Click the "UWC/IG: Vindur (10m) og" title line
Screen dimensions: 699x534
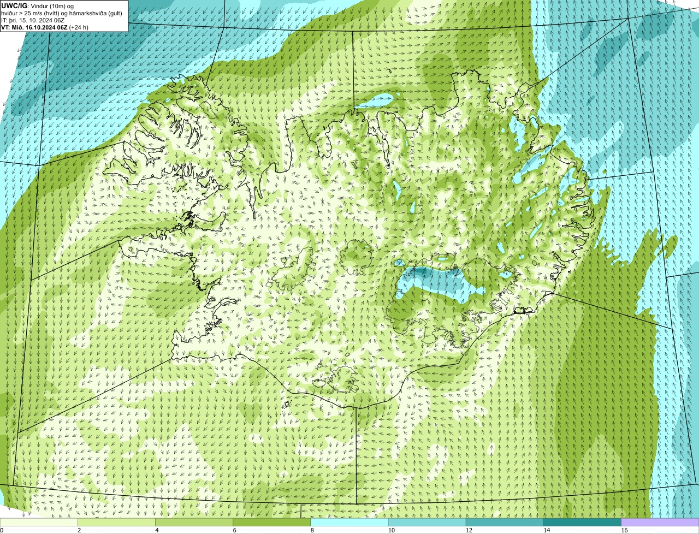(x=38, y=5)
